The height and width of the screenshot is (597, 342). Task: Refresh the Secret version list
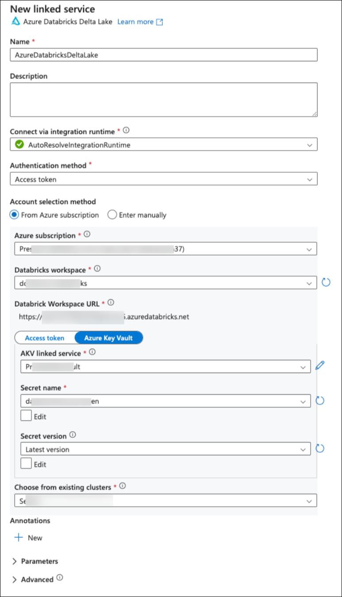[x=320, y=448]
